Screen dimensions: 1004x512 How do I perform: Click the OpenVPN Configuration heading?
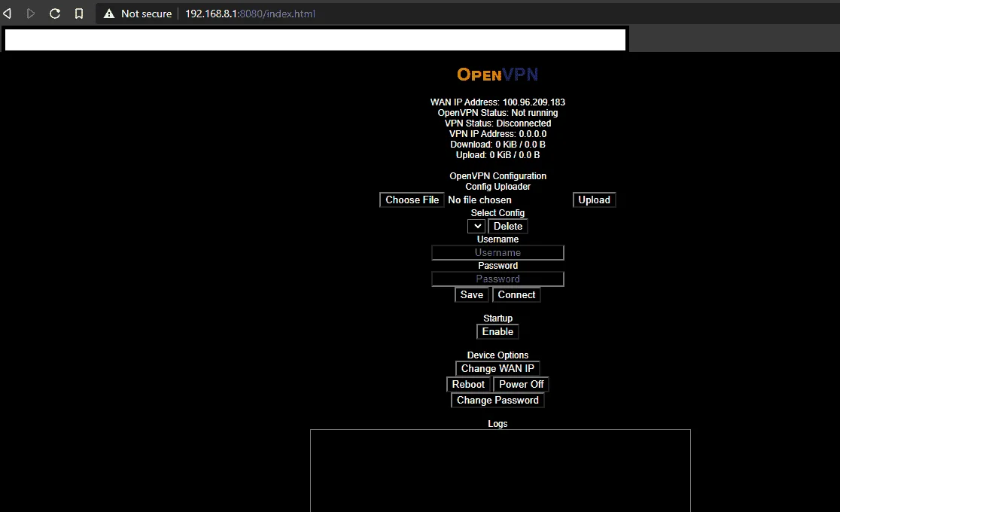[x=497, y=176]
